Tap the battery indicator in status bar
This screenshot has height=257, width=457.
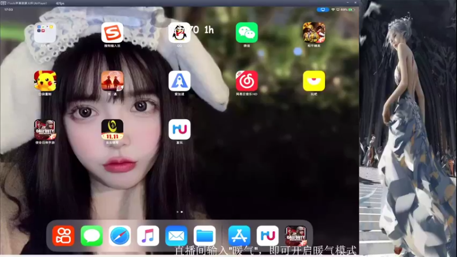[x=351, y=10]
